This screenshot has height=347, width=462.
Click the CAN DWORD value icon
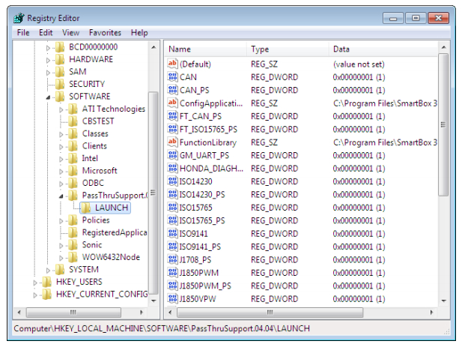pos(172,77)
